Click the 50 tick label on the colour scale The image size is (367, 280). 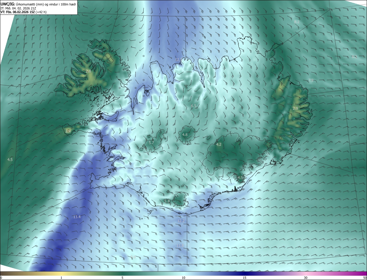coord(365,278)
